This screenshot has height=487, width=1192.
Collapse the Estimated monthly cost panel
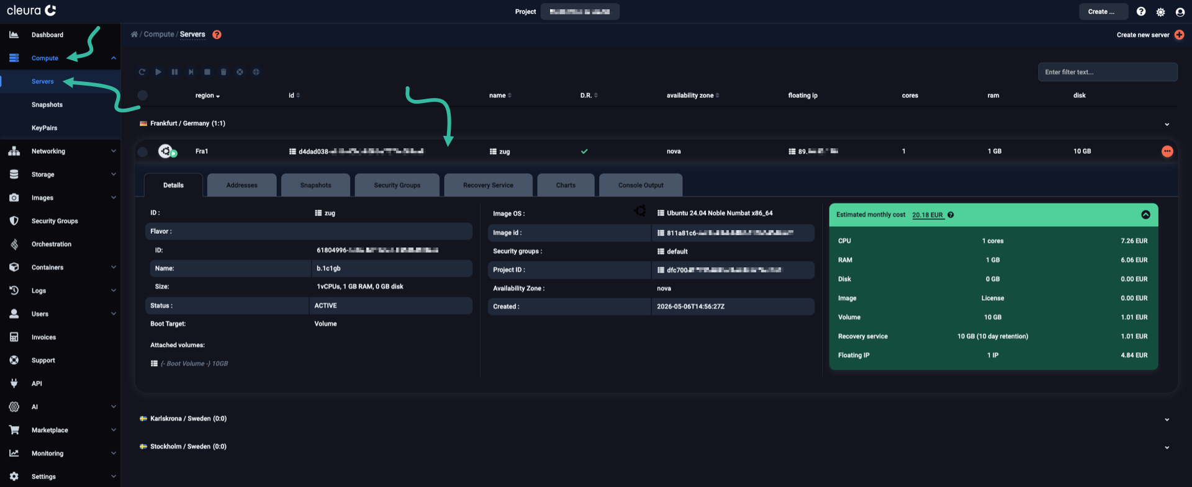1145,215
